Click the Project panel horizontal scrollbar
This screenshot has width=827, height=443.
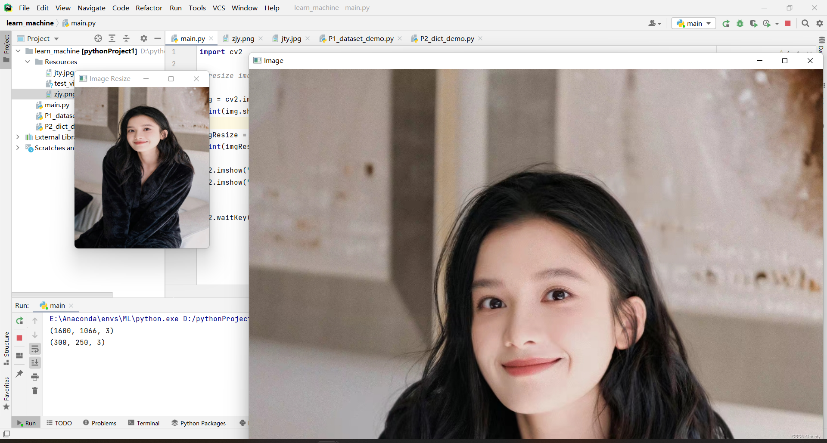62,295
